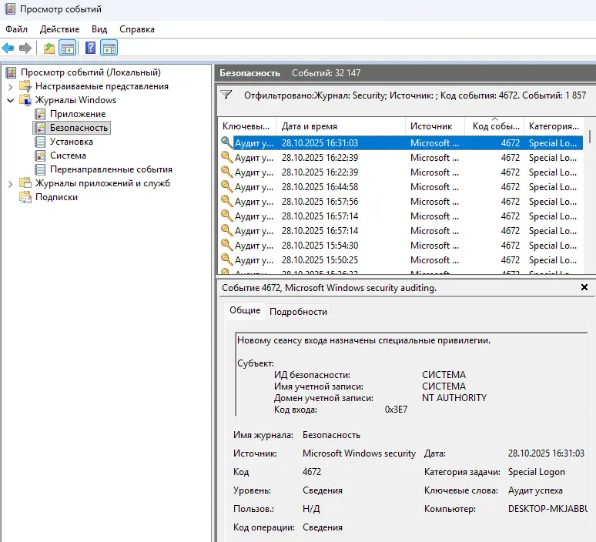
Task: Expand the Настраиваемые представления node
Action: [10, 86]
